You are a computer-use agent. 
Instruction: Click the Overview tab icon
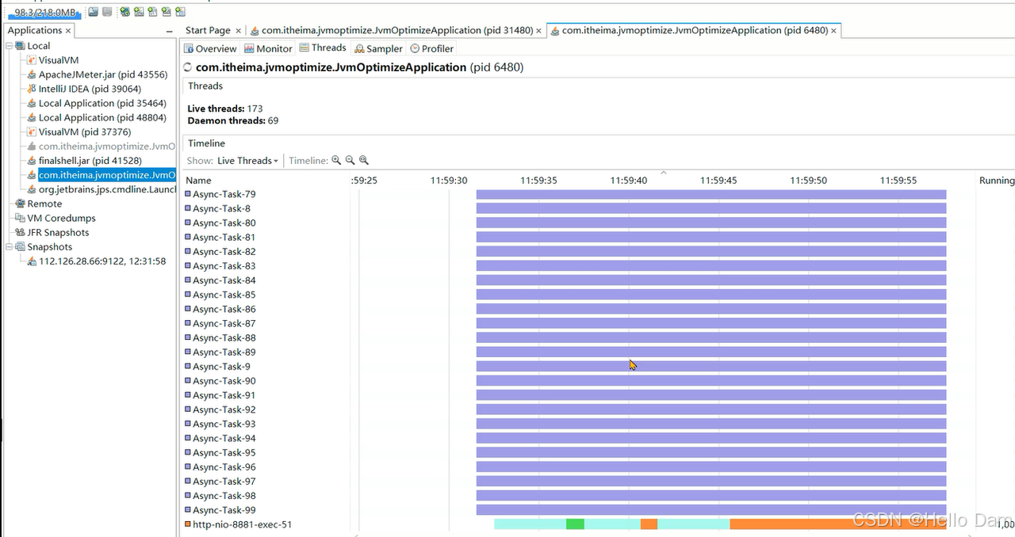point(189,49)
